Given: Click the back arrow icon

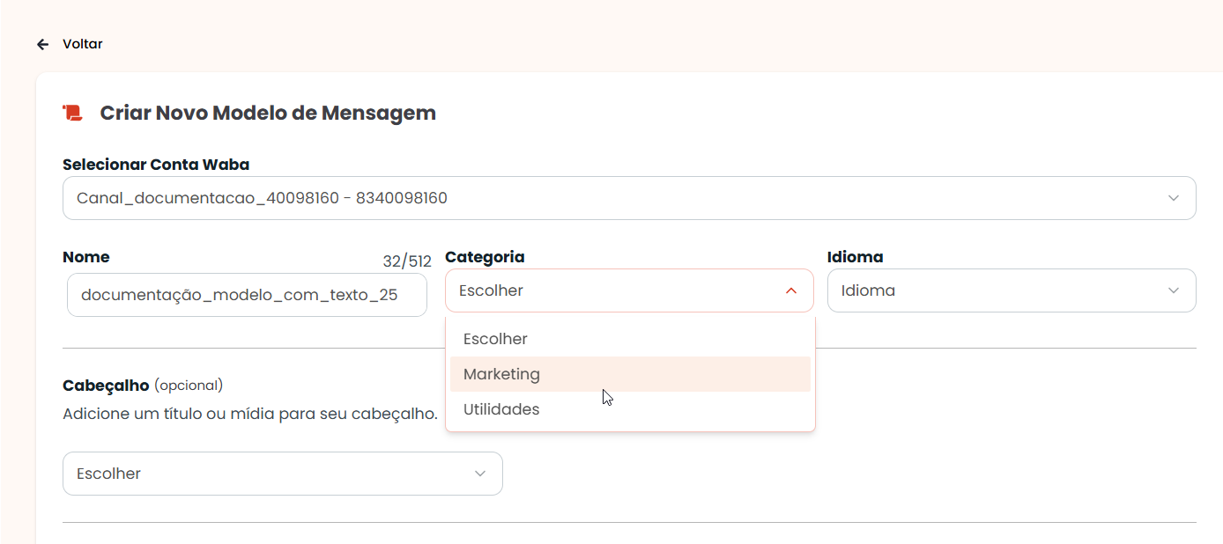Looking at the screenshot, I should click(42, 44).
